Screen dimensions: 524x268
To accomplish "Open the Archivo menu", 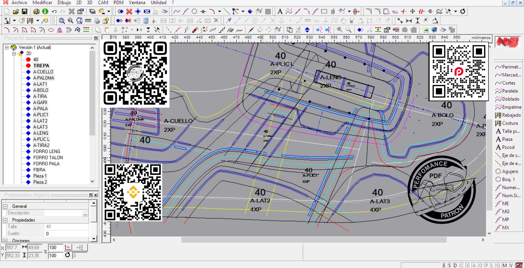I will coord(19,2).
